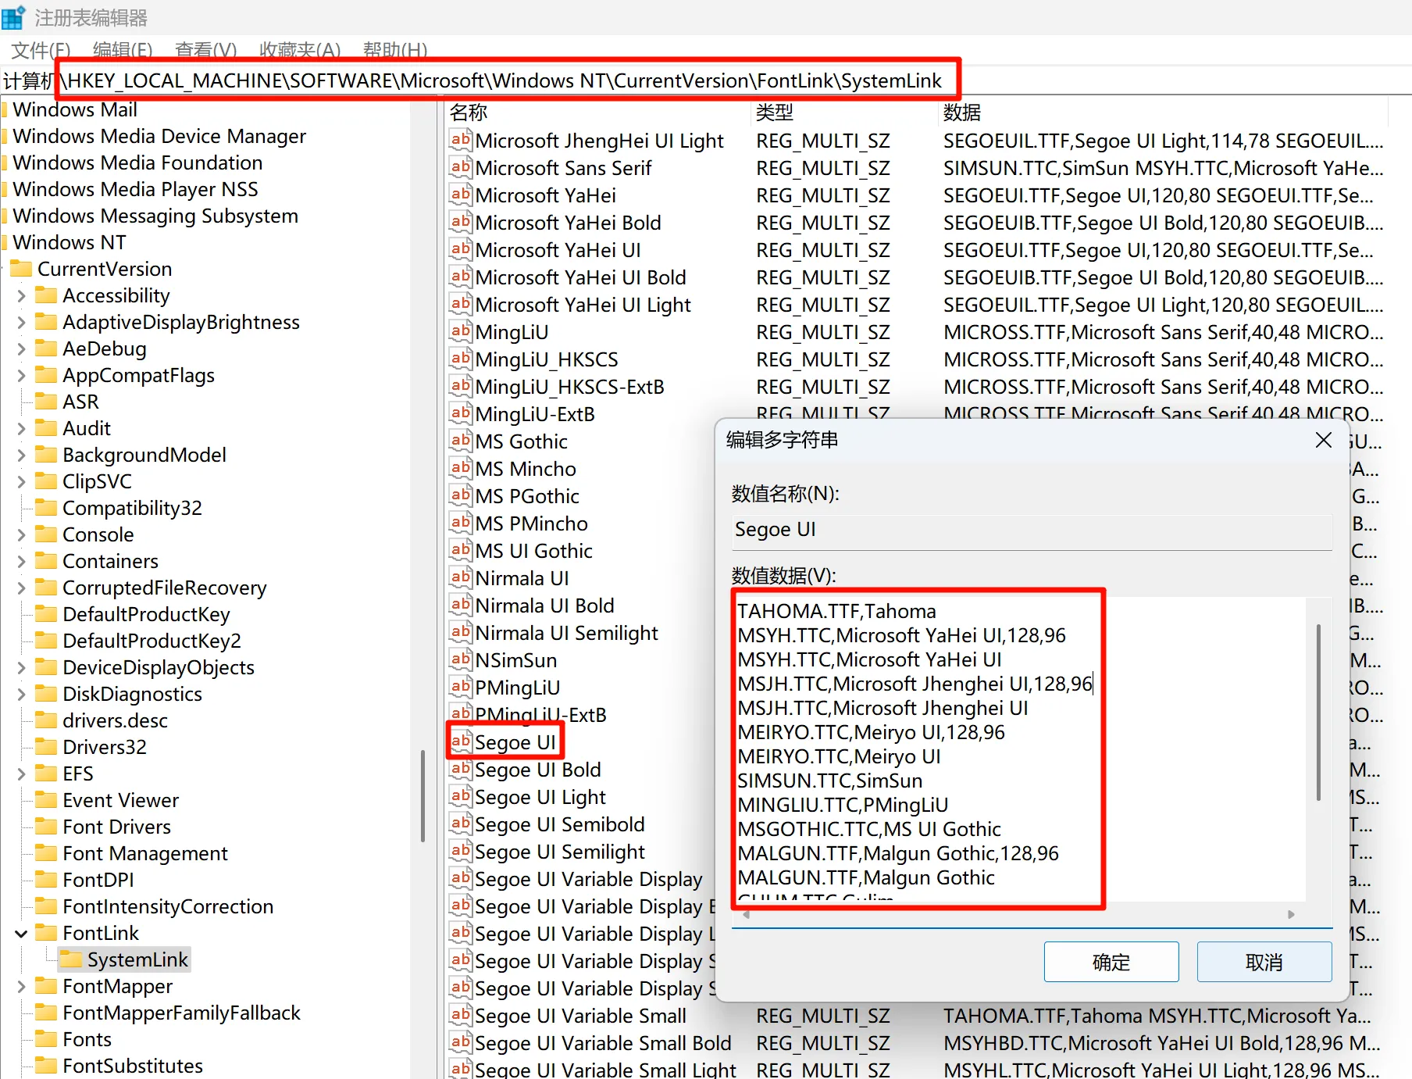Click the string icon beside Segoe UI Bold
Image resolution: width=1412 pixels, height=1079 pixels.
(x=461, y=770)
